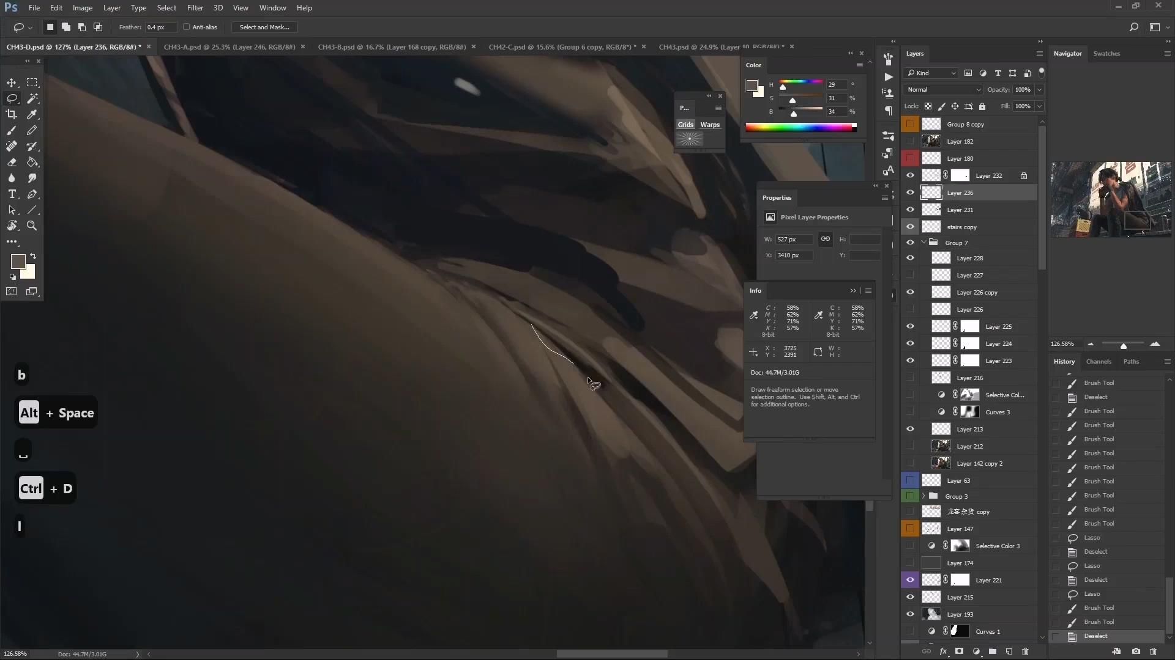Select the Crop tool
1175x660 pixels.
click(x=12, y=114)
